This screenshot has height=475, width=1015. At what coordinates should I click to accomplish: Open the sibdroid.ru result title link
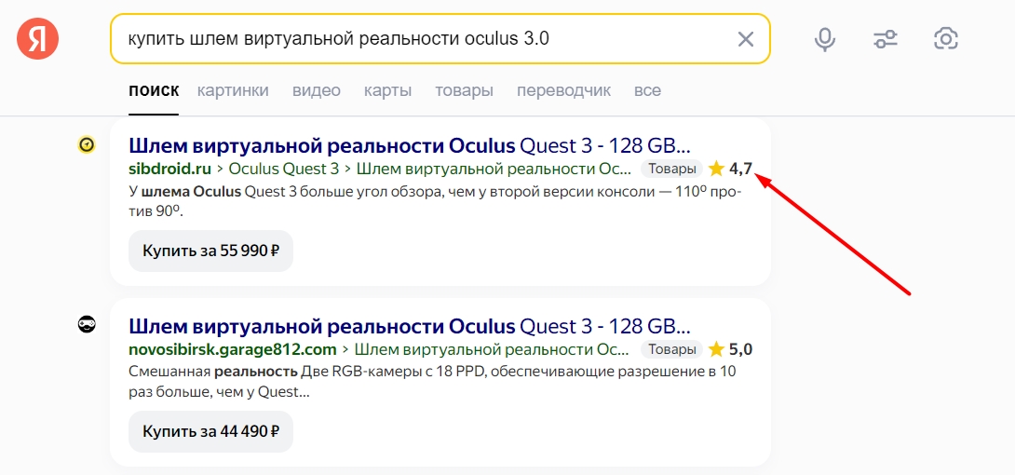click(x=410, y=145)
